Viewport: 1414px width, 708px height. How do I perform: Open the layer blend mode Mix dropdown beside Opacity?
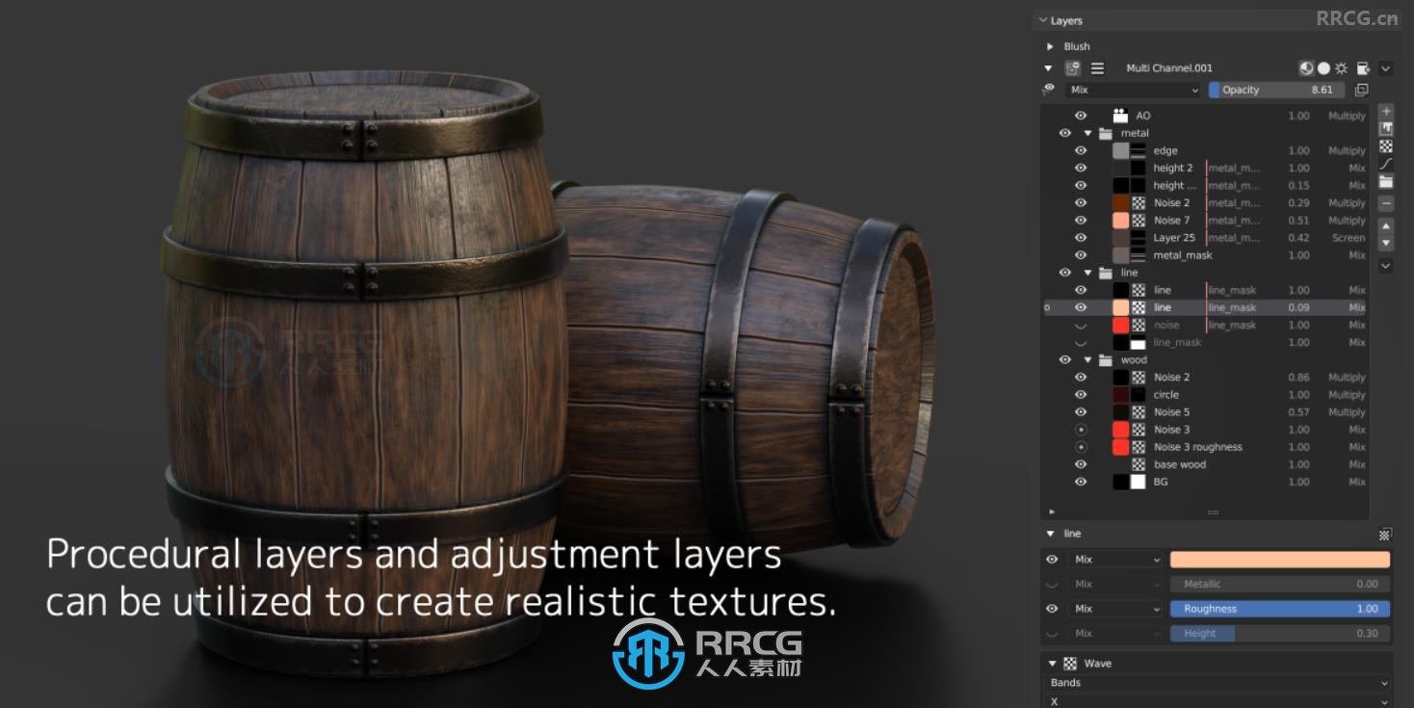(1134, 90)
